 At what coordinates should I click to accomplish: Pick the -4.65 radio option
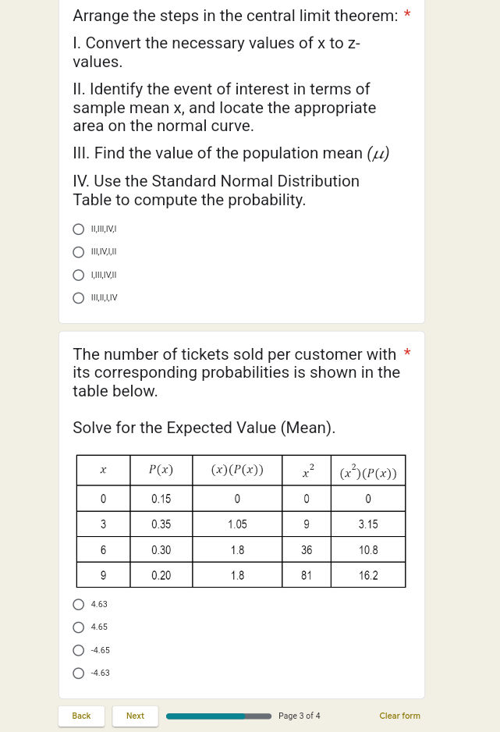pyautogui.click(x=78, y=650)
